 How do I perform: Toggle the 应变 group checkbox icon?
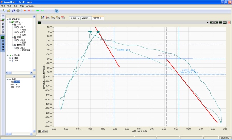pyautogui.click(x=15, y=37)
